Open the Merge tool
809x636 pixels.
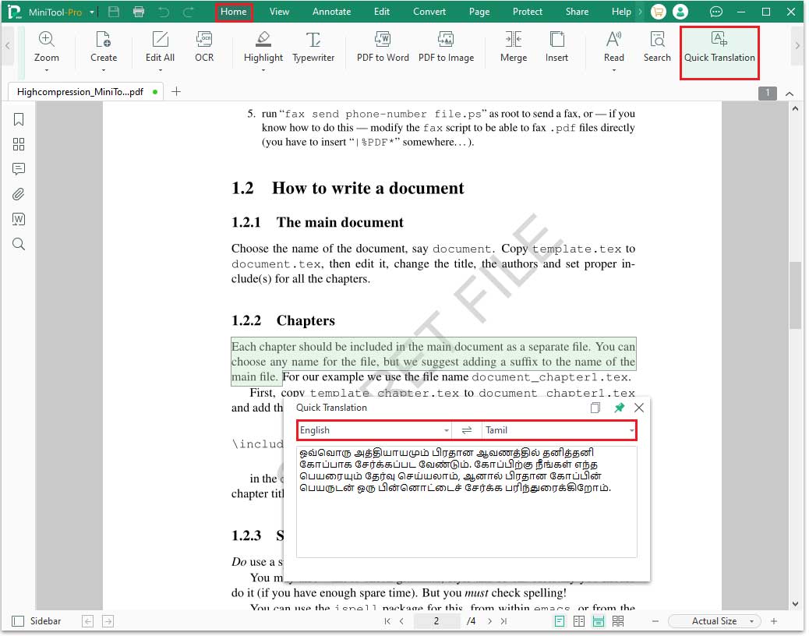514,48
